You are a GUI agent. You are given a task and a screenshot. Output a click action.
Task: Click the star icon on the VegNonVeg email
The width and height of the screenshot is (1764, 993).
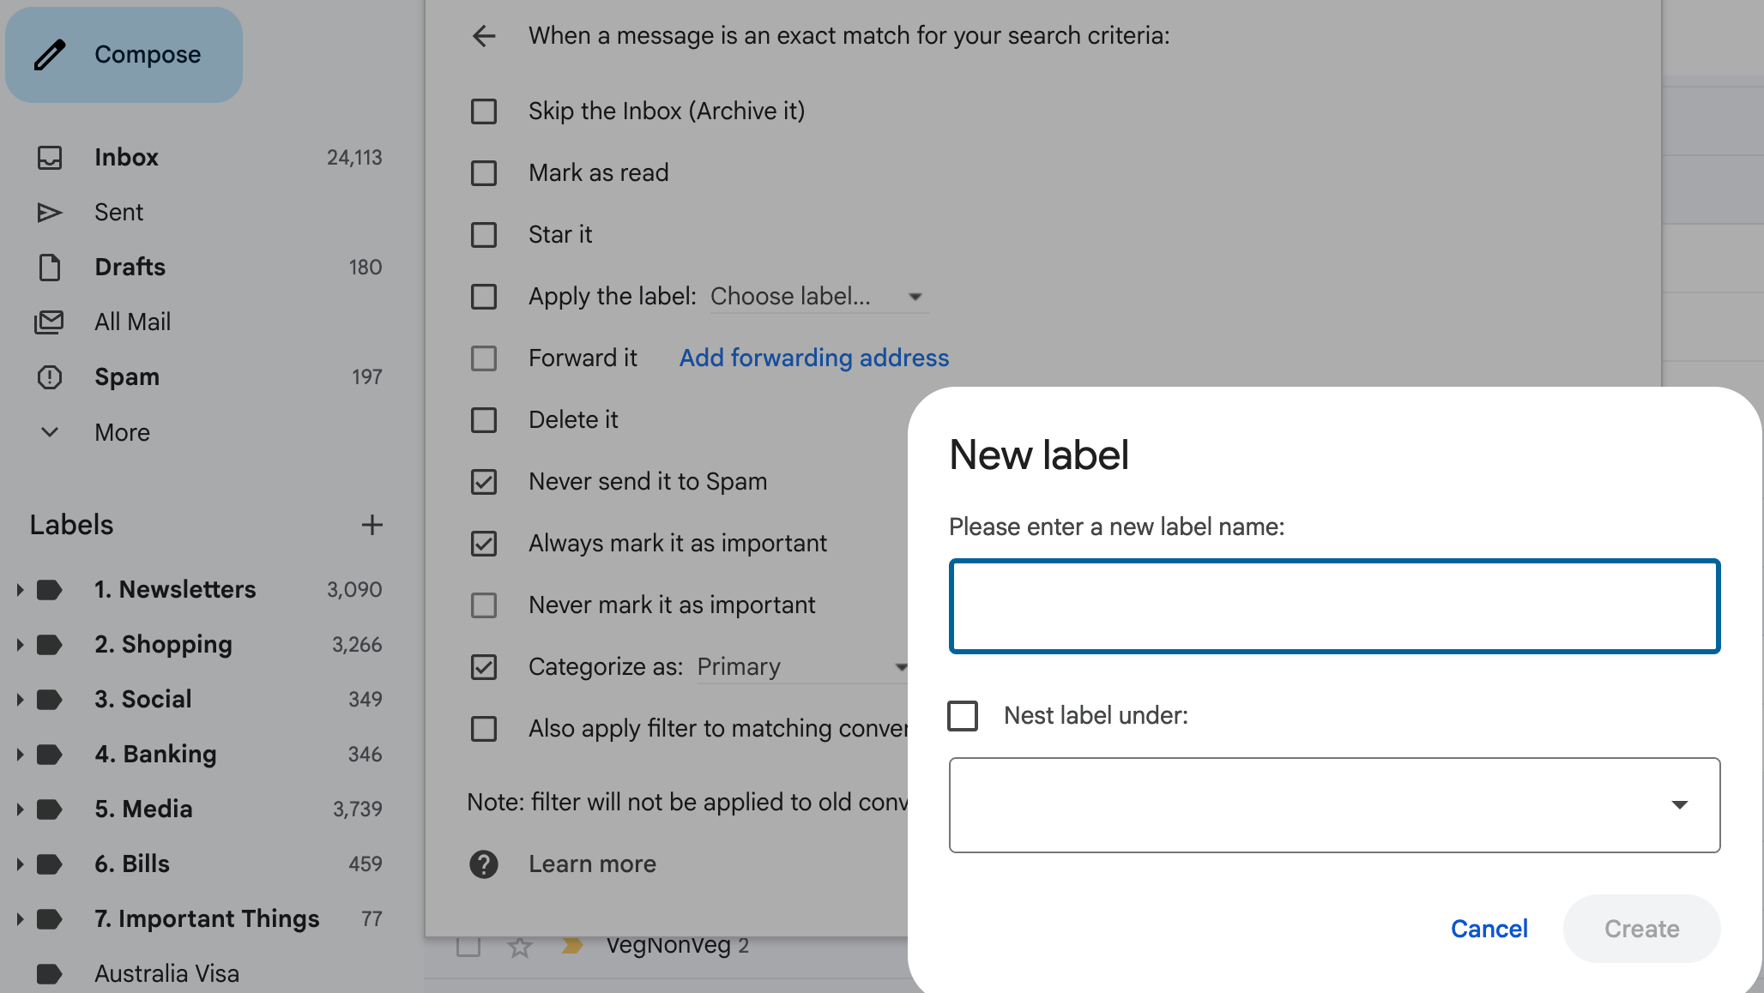click(x=520, y=947)
